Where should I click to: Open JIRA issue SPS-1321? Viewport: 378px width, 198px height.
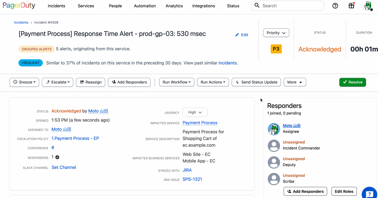point(192,179)
